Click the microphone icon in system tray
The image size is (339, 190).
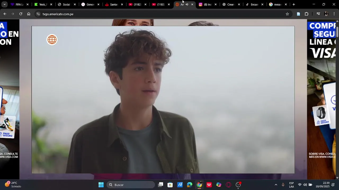tap(283, 185)
